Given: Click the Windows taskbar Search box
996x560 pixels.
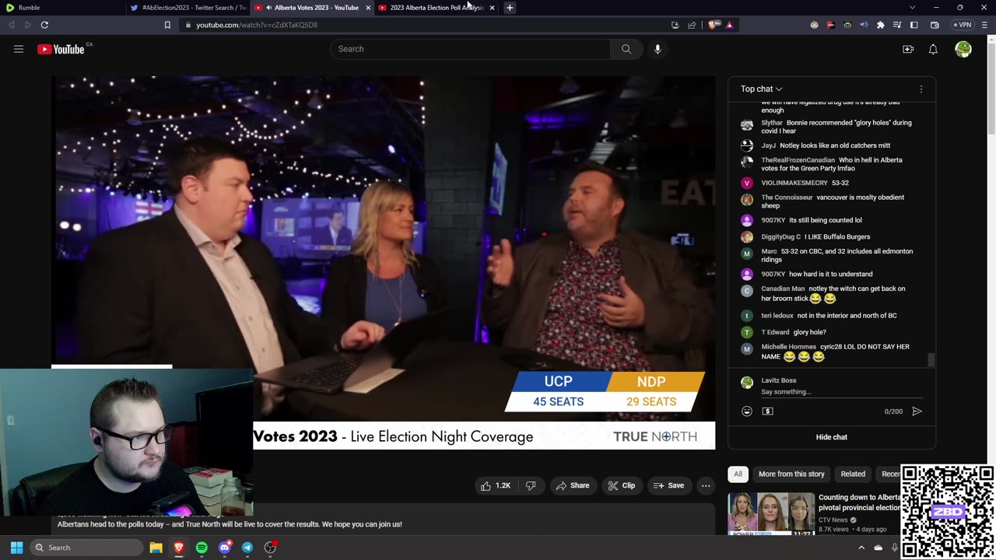Looking at the screenshot, I should click(86, 548).
